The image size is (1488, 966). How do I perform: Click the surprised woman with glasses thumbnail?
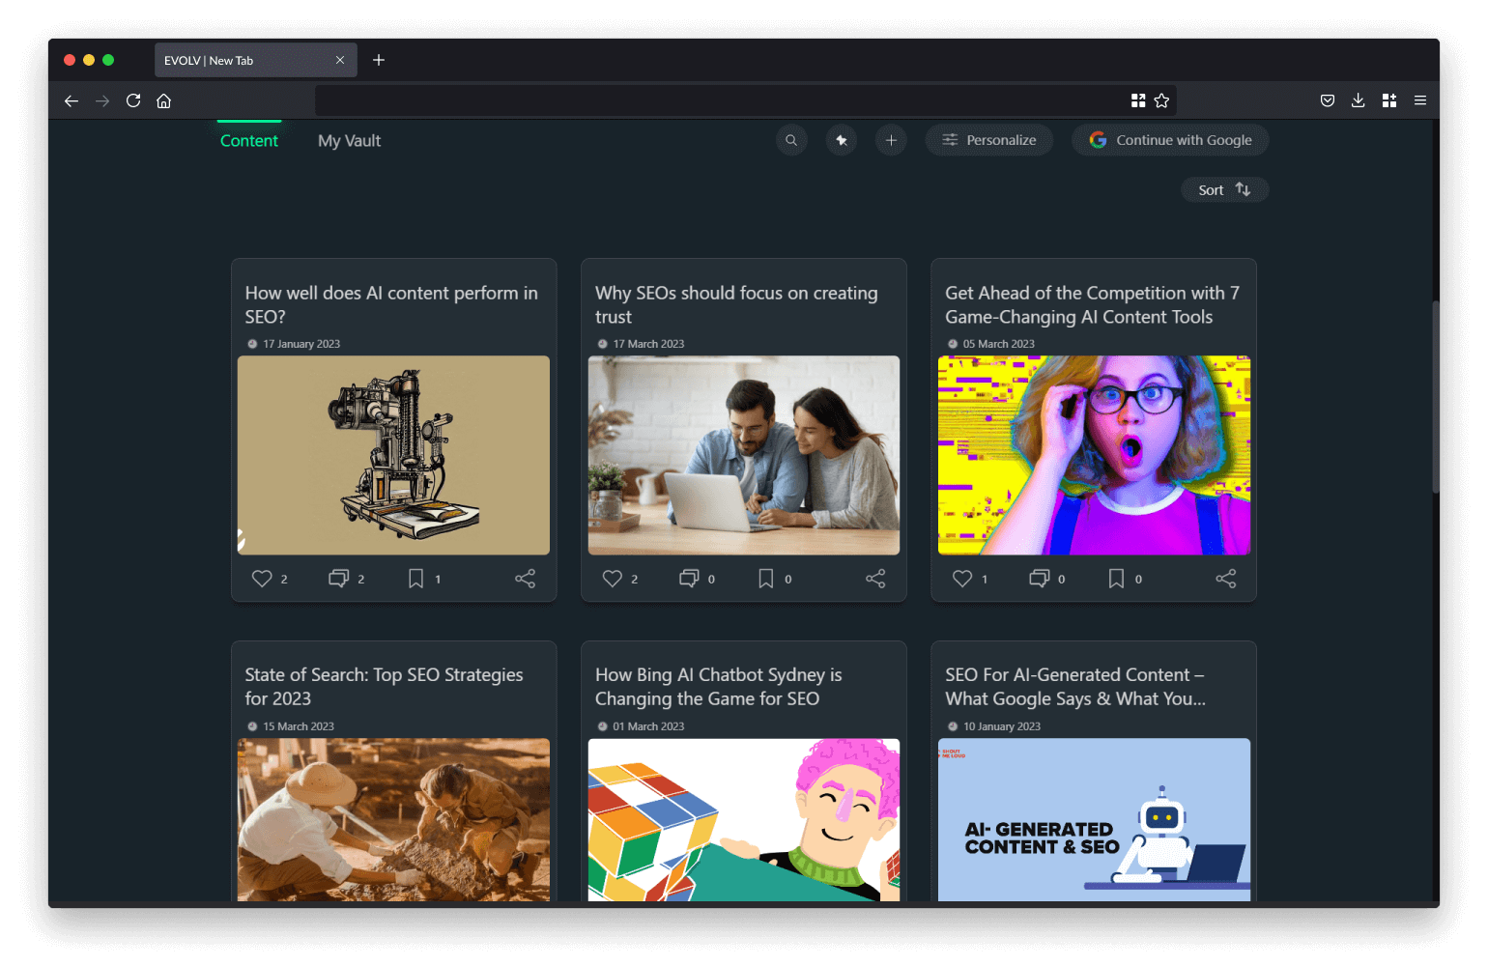pyautogui.click(x=1094, y=455)
